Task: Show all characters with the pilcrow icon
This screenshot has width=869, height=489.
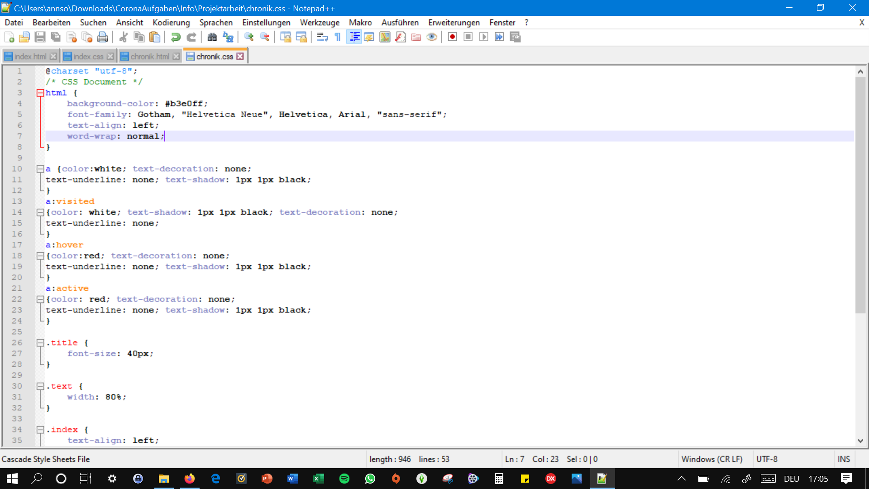Action: 337,37
